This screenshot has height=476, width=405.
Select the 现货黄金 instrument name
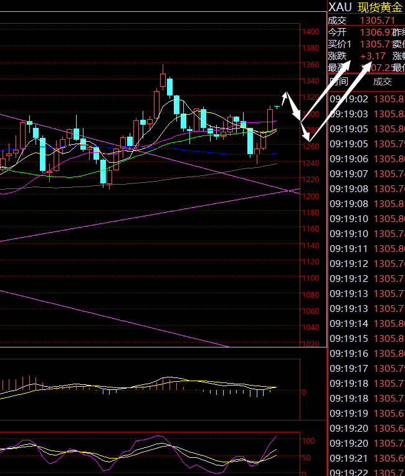pos(380,7)
